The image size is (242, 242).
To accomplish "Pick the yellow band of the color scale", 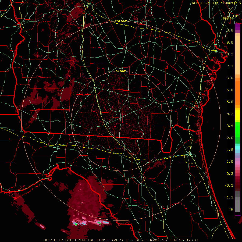I will point(237,115).
